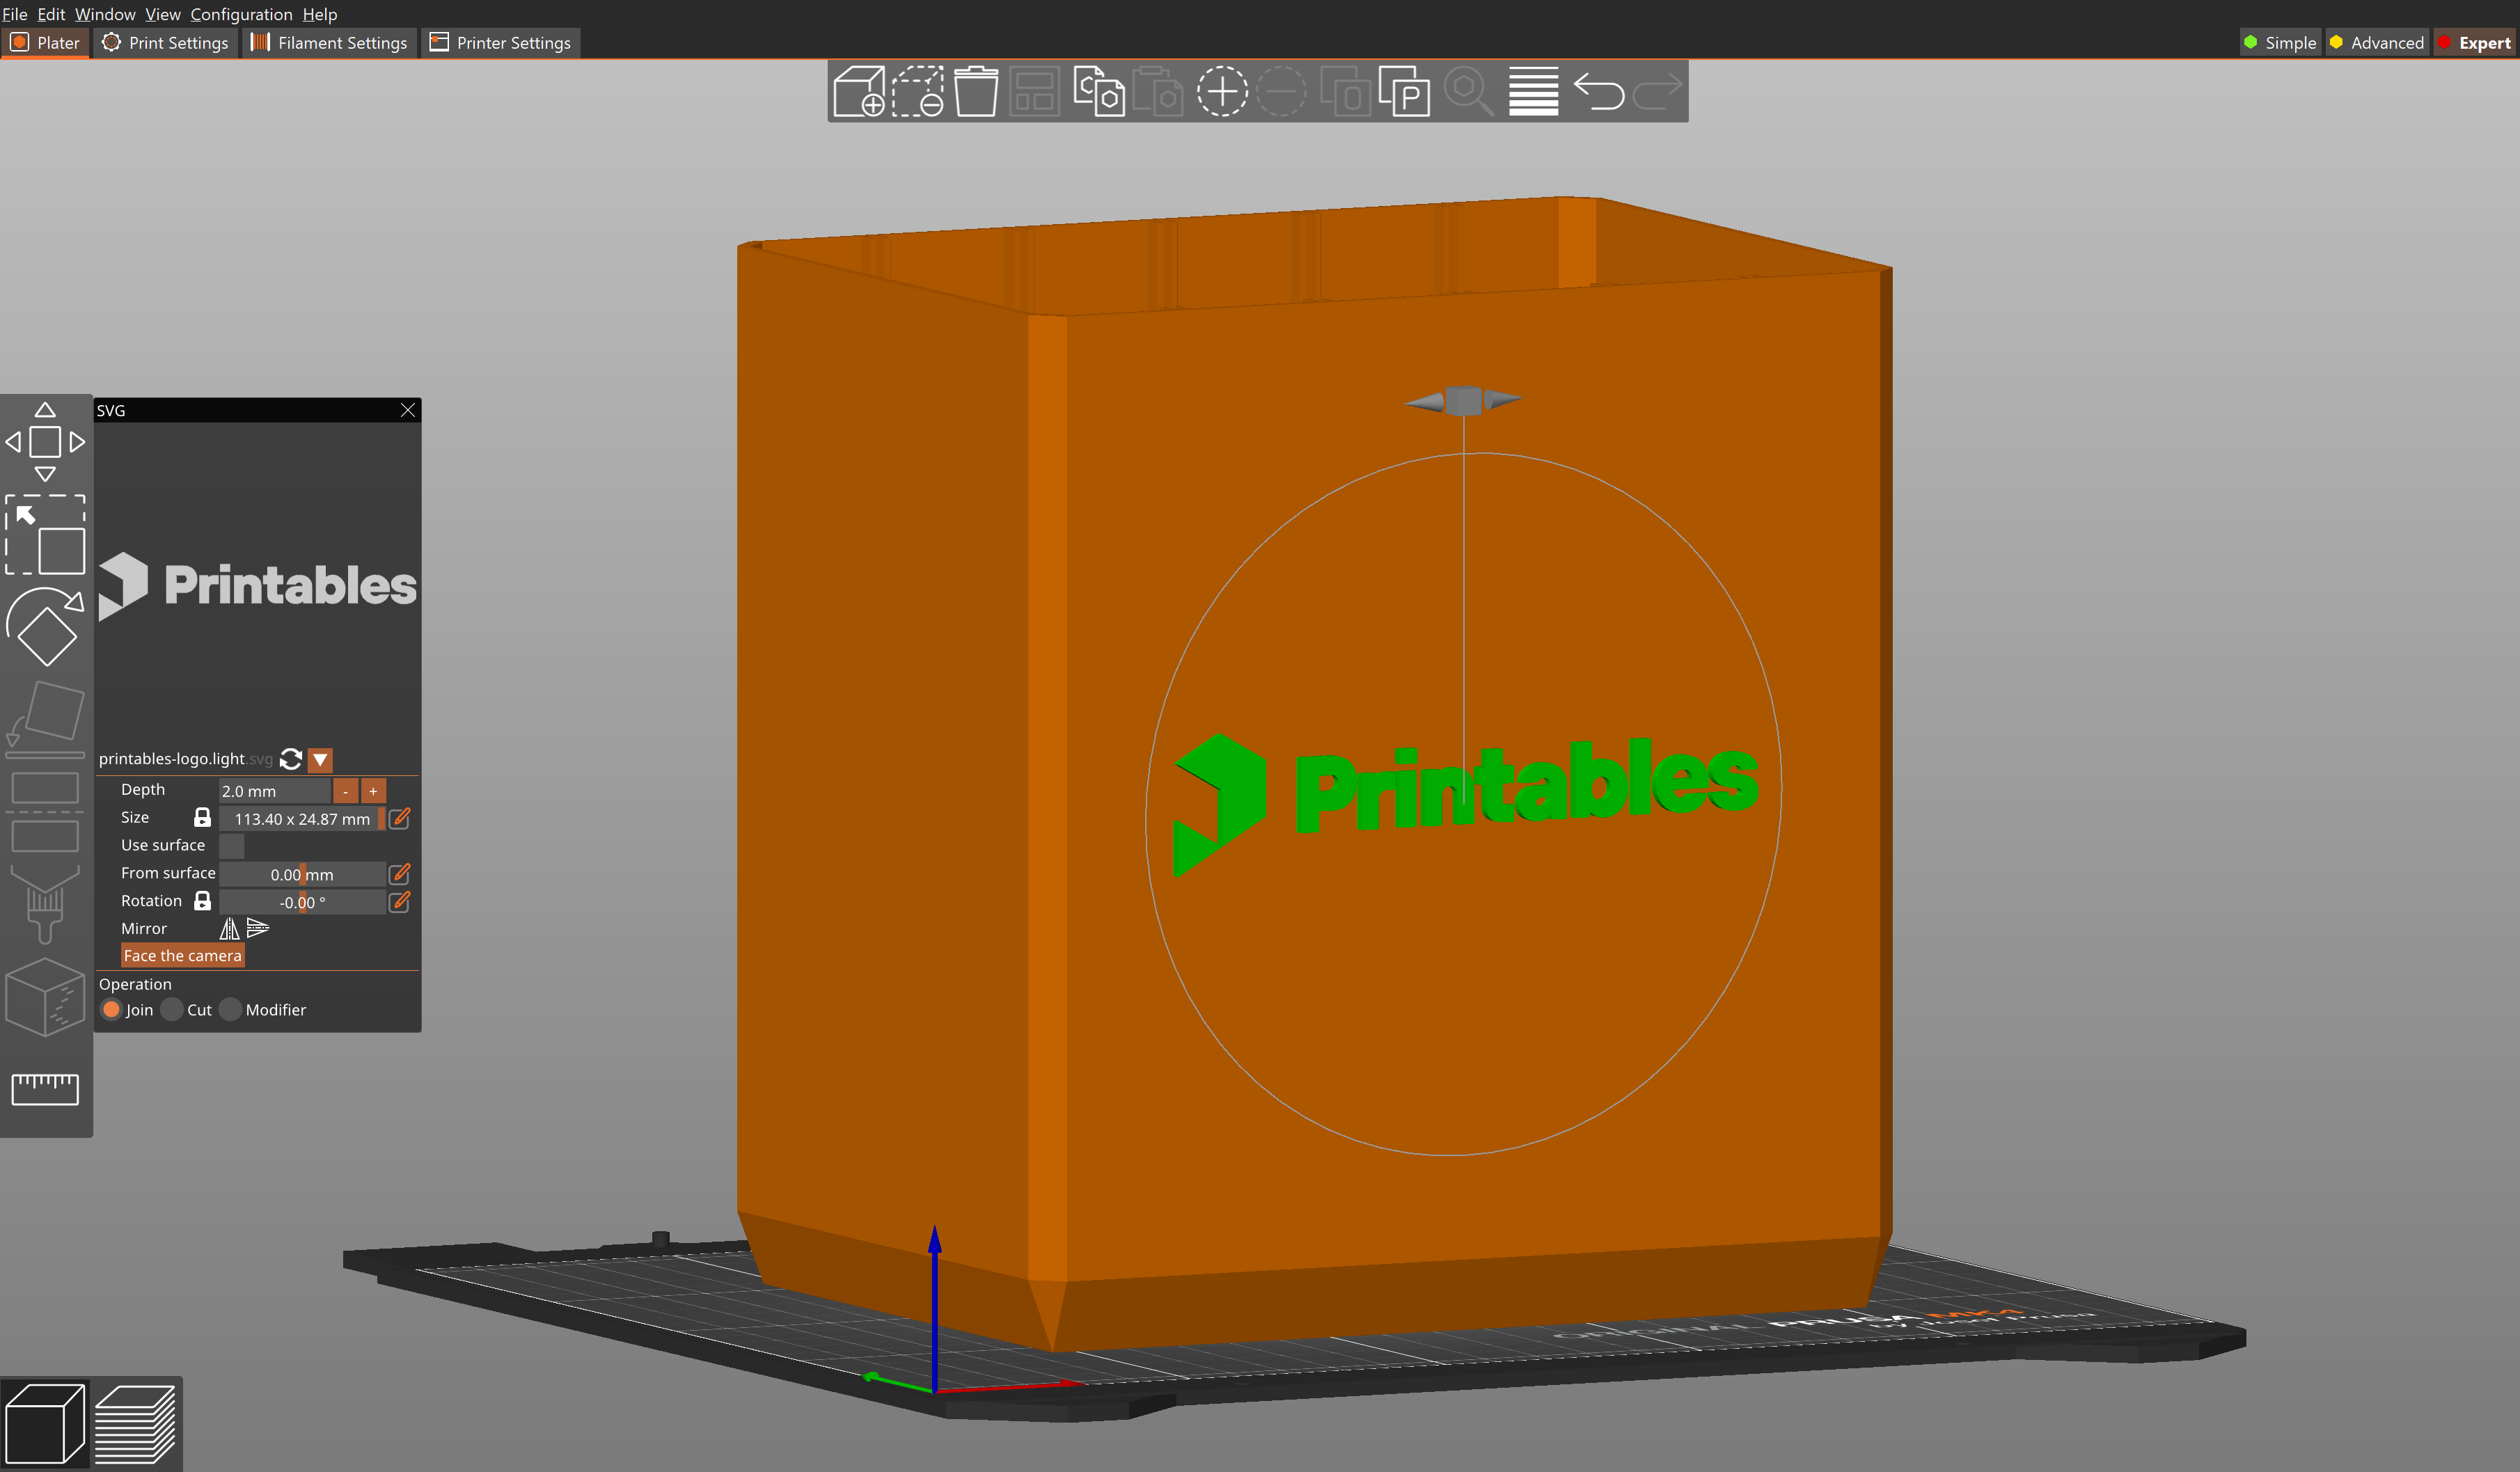Switch to layers preview view icon
This screenshot has height=1472, width=2520.
click(x=136, y=1424)
